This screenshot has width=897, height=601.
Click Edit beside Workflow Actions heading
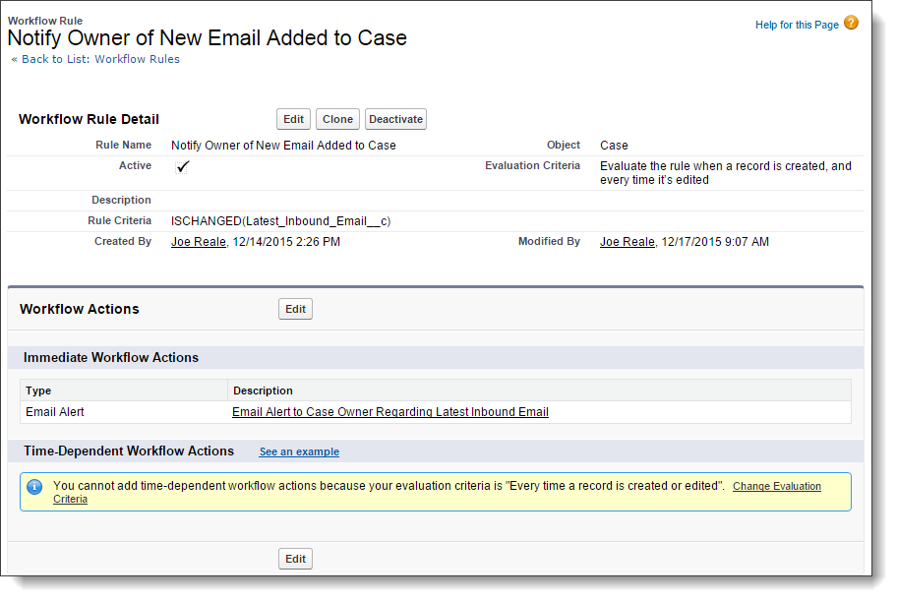[x=295, y=309]
